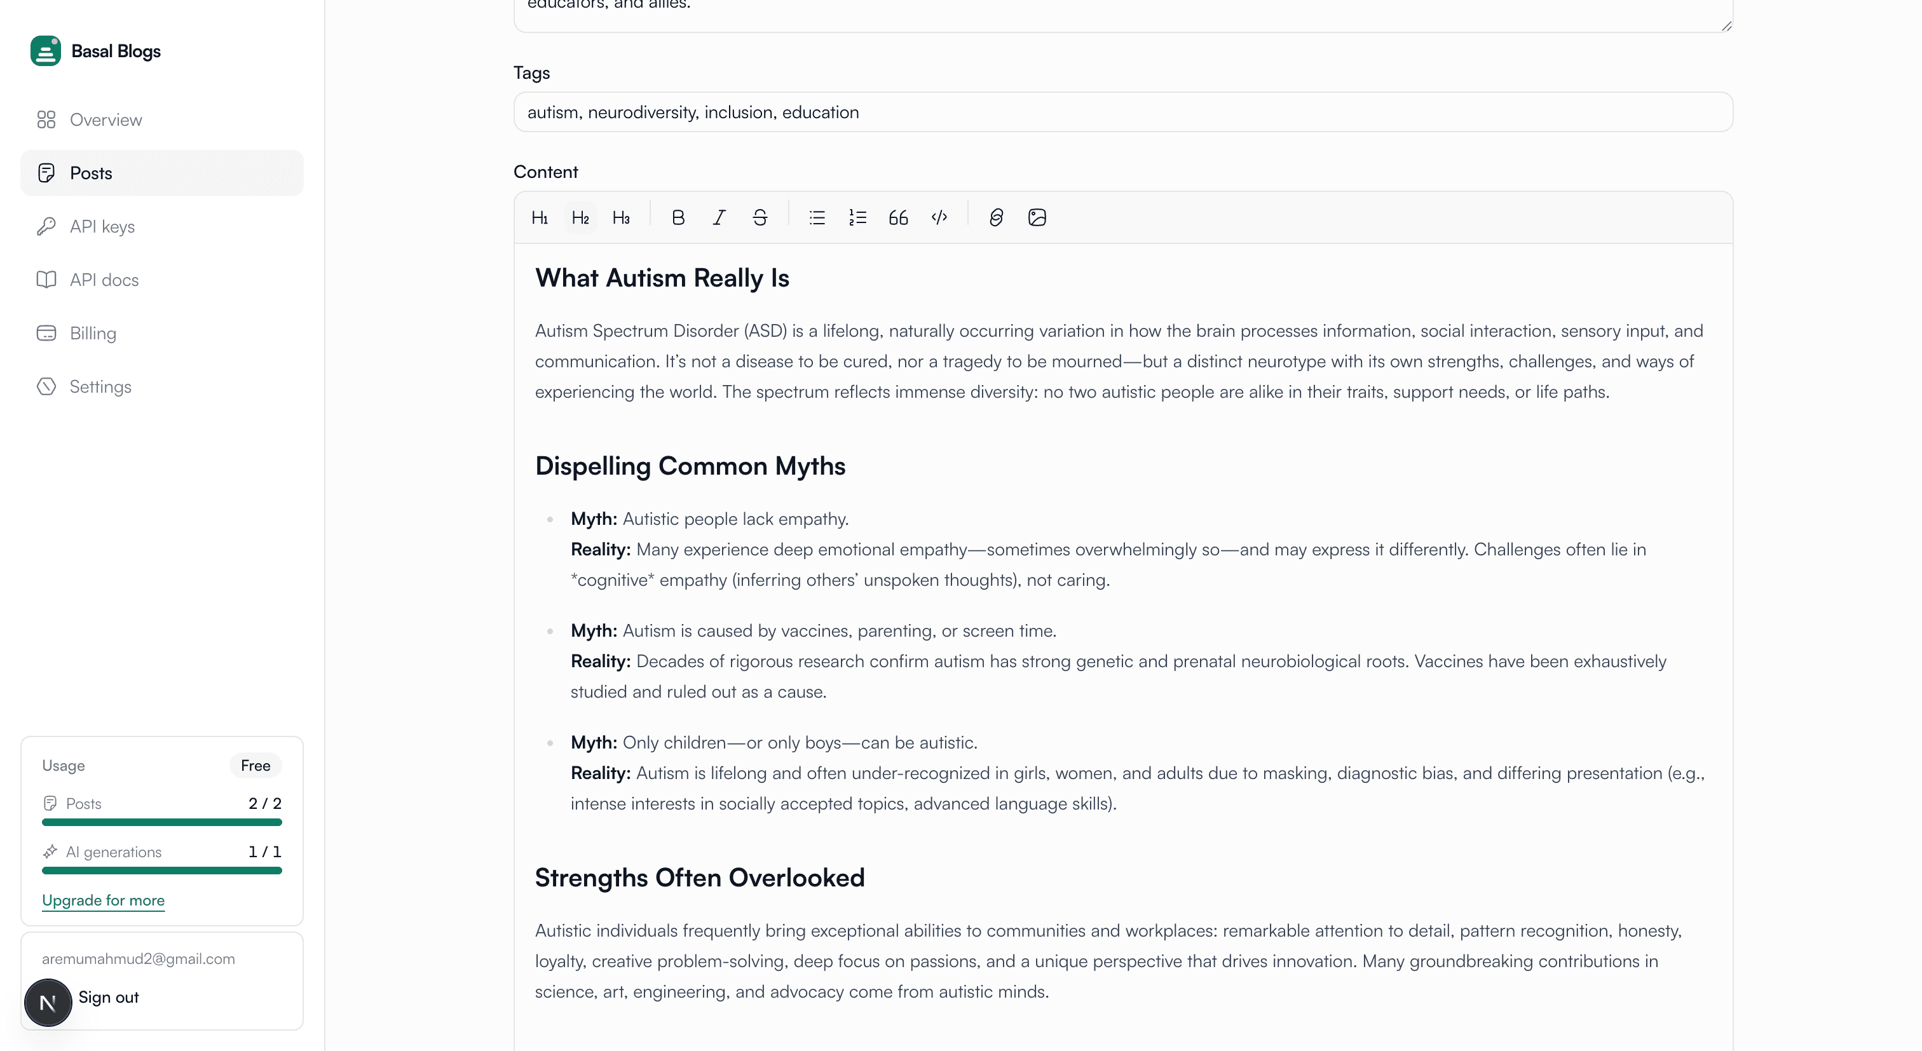Click the Content label

[x=545, y=172]
